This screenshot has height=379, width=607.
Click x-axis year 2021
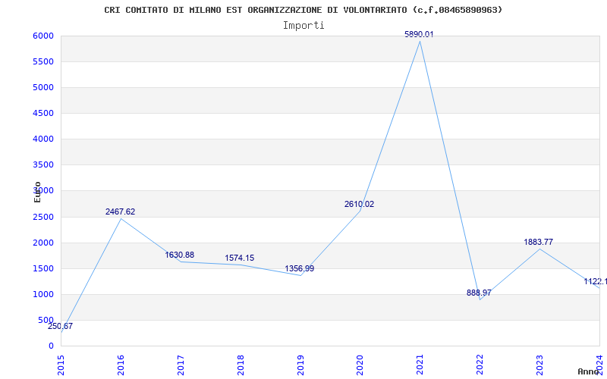coord(420,365)
